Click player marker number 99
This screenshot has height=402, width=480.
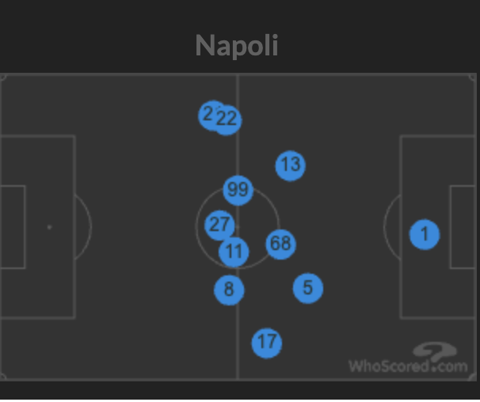click(x=238, y=190)
